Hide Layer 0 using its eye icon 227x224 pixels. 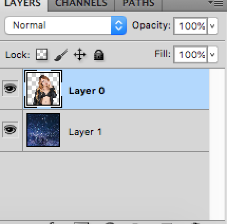pyautogui.click(x=10, y=88)
